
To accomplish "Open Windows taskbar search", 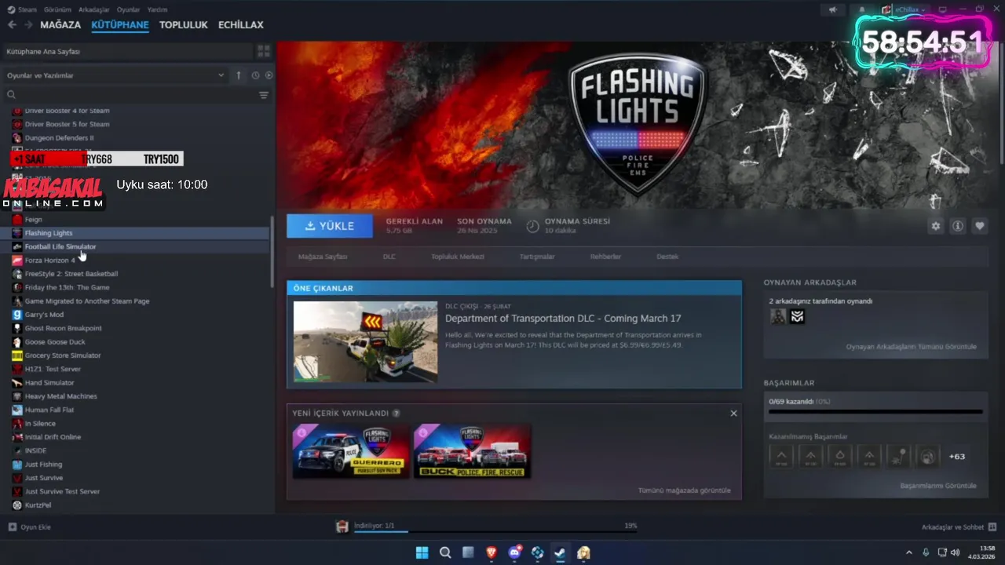I will (445, 552).
